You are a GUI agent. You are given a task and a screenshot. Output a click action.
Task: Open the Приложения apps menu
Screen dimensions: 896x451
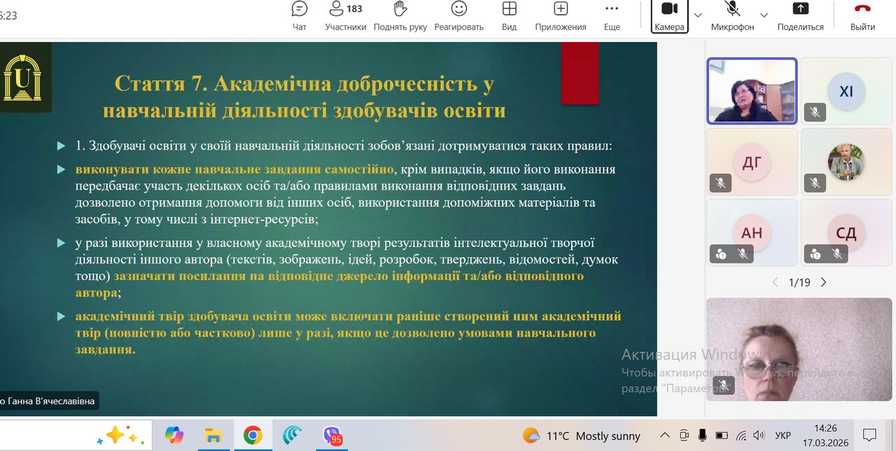560,16
